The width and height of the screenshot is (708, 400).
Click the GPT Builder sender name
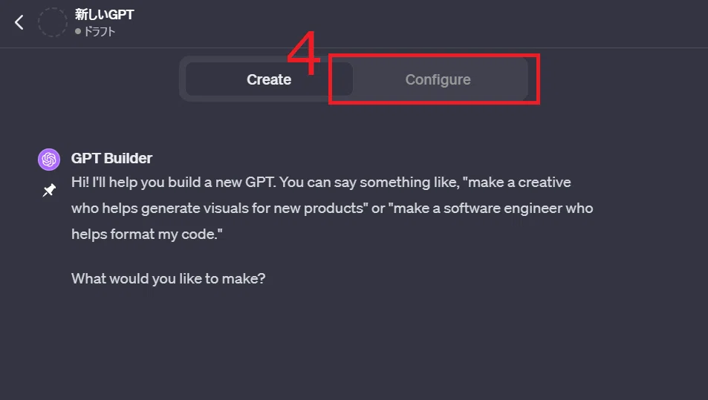pos(111,158)
